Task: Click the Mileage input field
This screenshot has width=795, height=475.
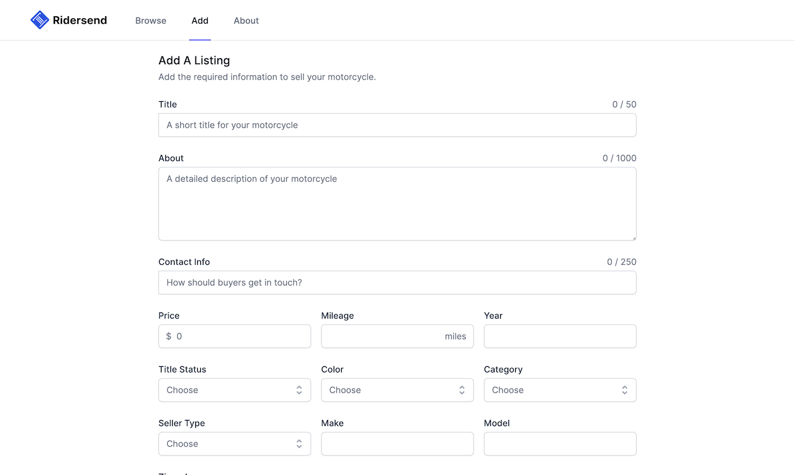Action: [x=397, y=336]
